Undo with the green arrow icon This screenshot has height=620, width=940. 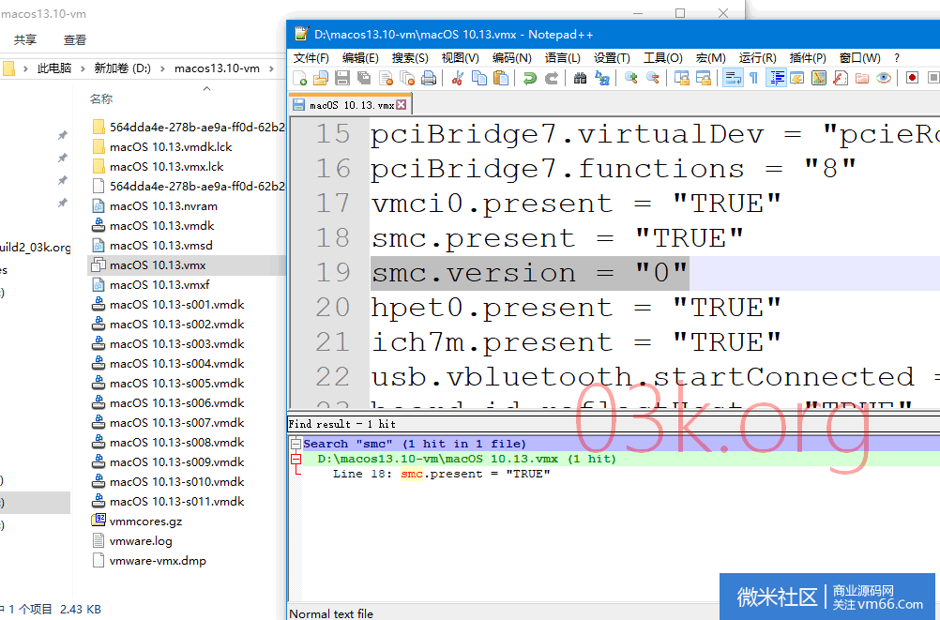point(529,78)
